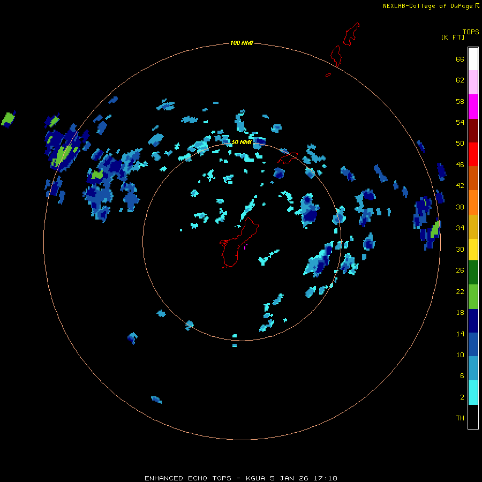The height and width of the screenshot is (482, 482).
Task: Click the '42' legend value
Action: (x=460, y=186)
